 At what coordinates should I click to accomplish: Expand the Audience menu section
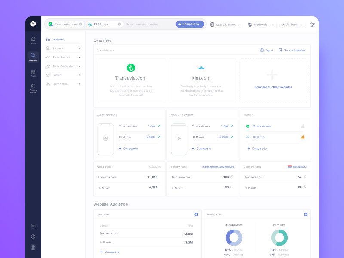point(63,48)
